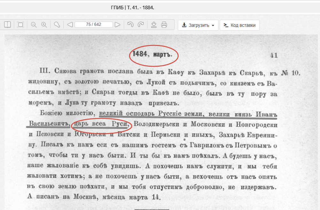Activate the magnifier loupe tool
The height and width of the screenshot is (210, 320).
[x=57, y=25]
